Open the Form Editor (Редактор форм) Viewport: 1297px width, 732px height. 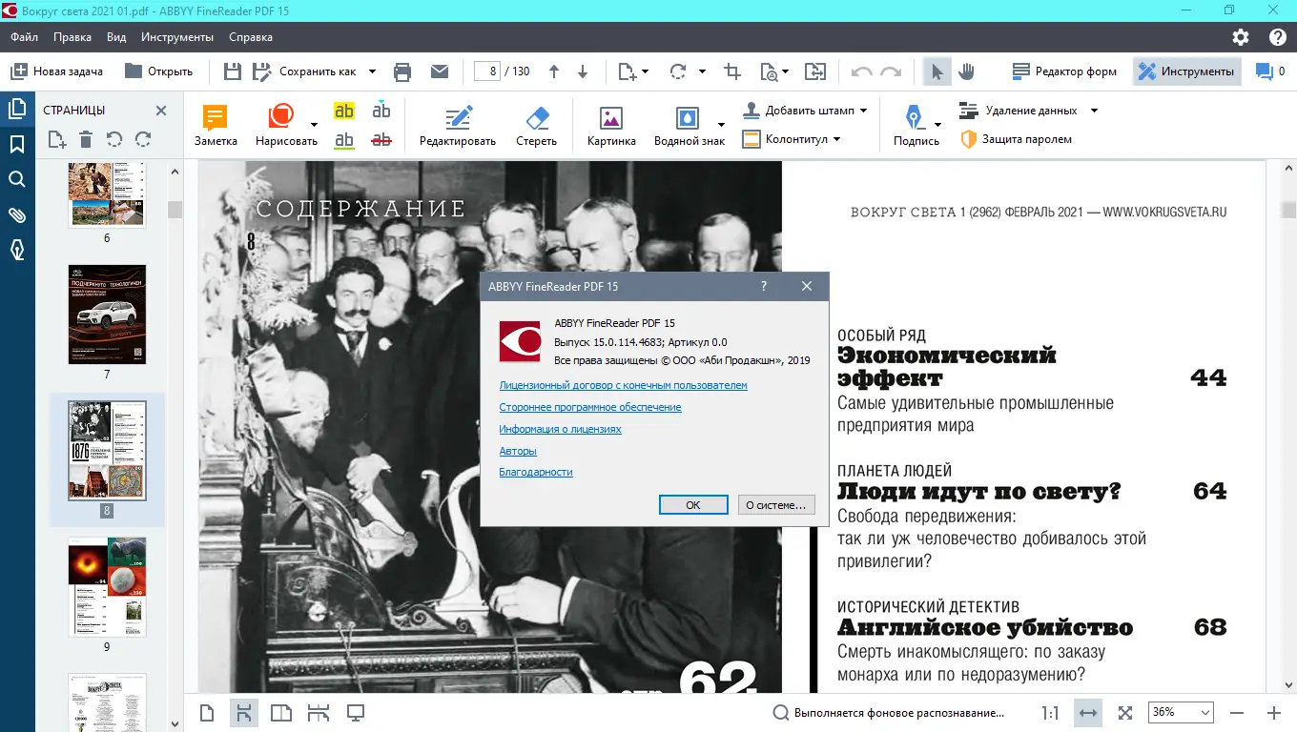point(1065,71)
